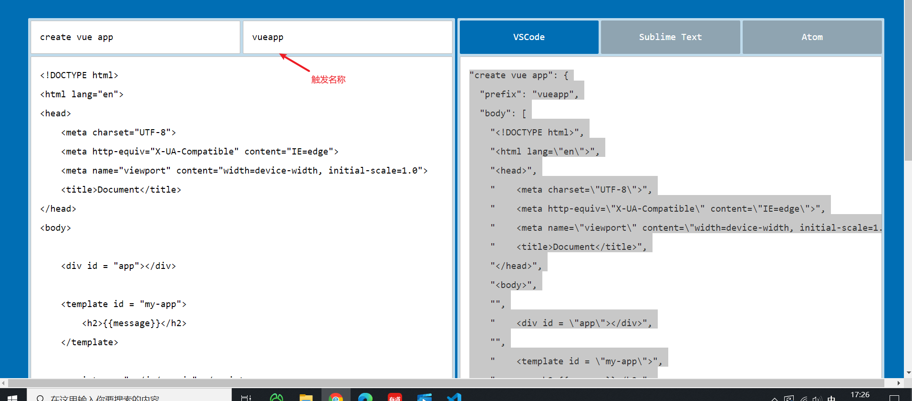Show hidden system tray icons
912x401 pixels.
tap(774, 399)
